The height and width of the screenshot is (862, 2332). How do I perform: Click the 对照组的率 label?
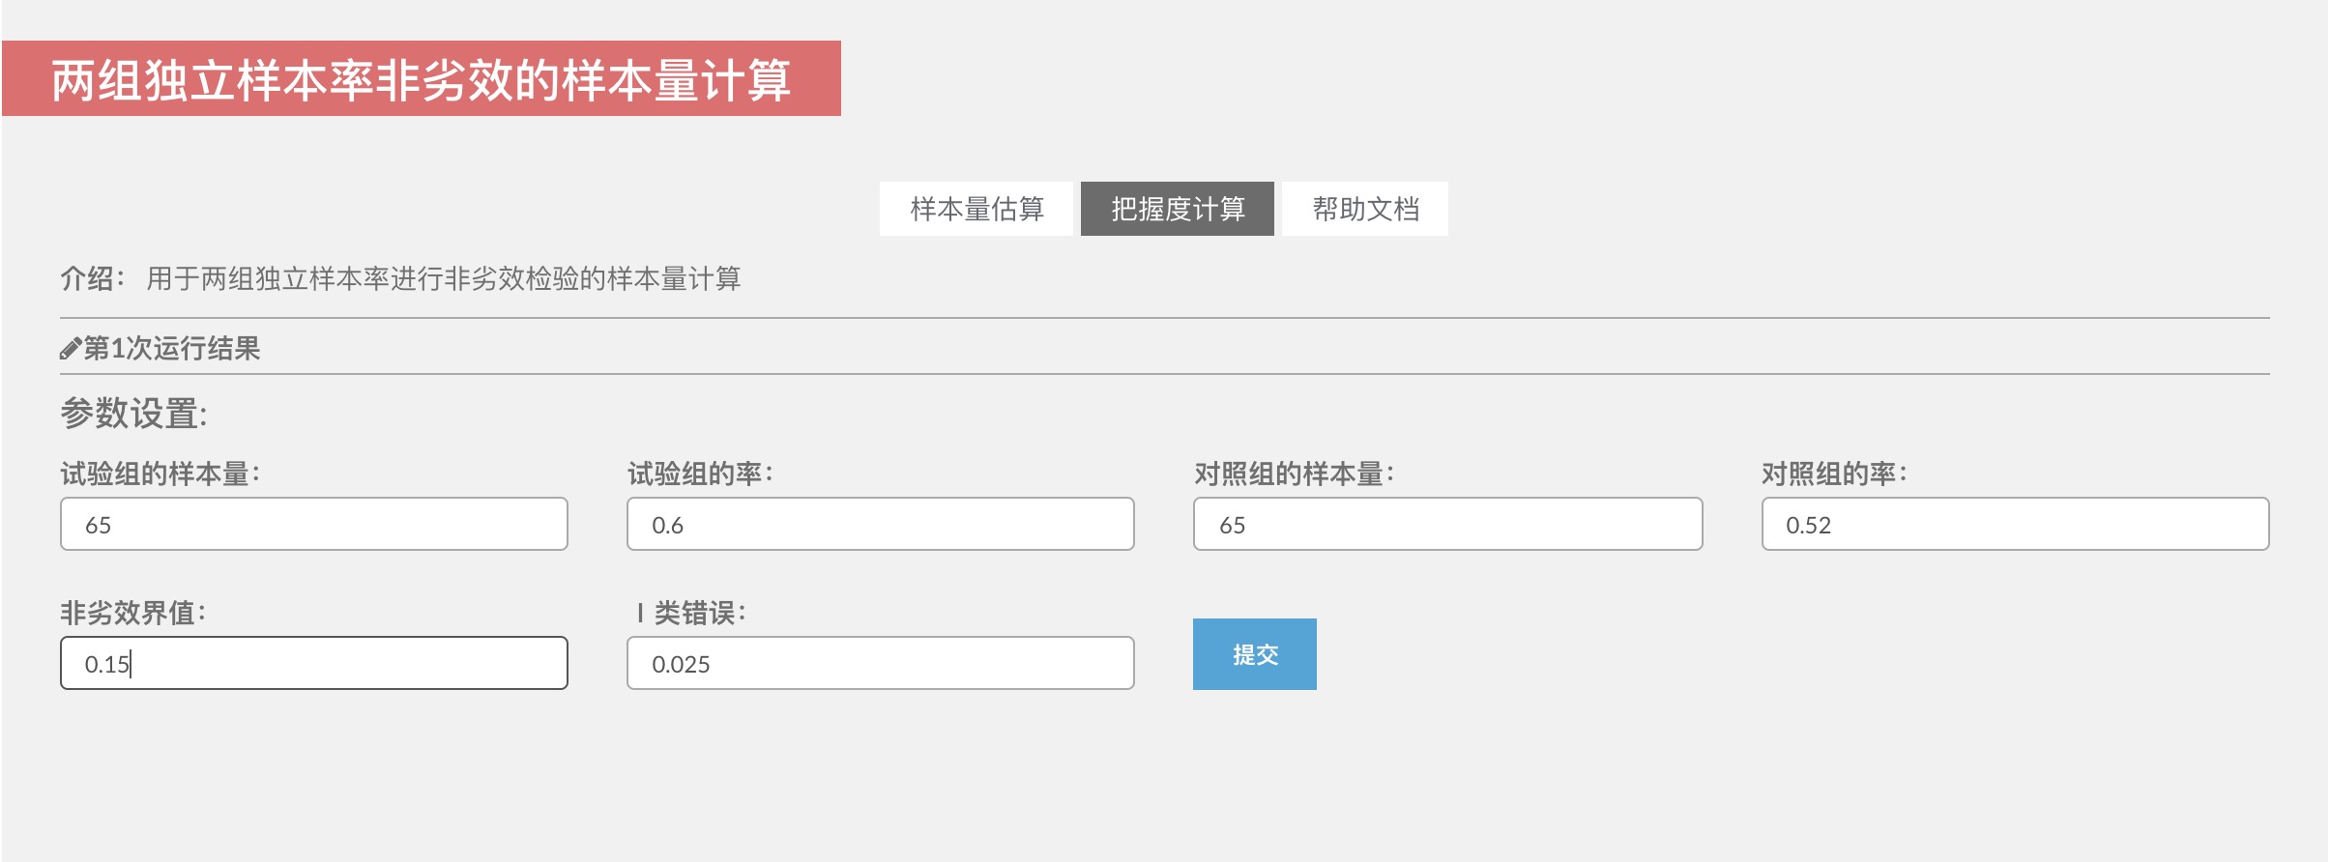point(1834,474)
